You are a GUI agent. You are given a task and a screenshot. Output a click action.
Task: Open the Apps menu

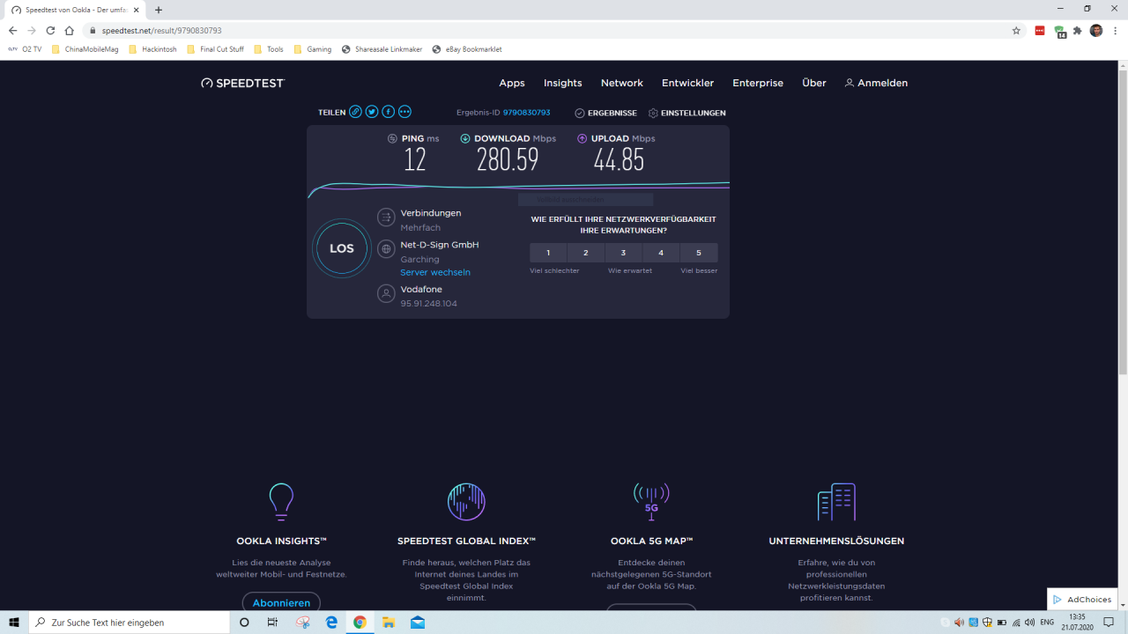(x=512, y=83)
